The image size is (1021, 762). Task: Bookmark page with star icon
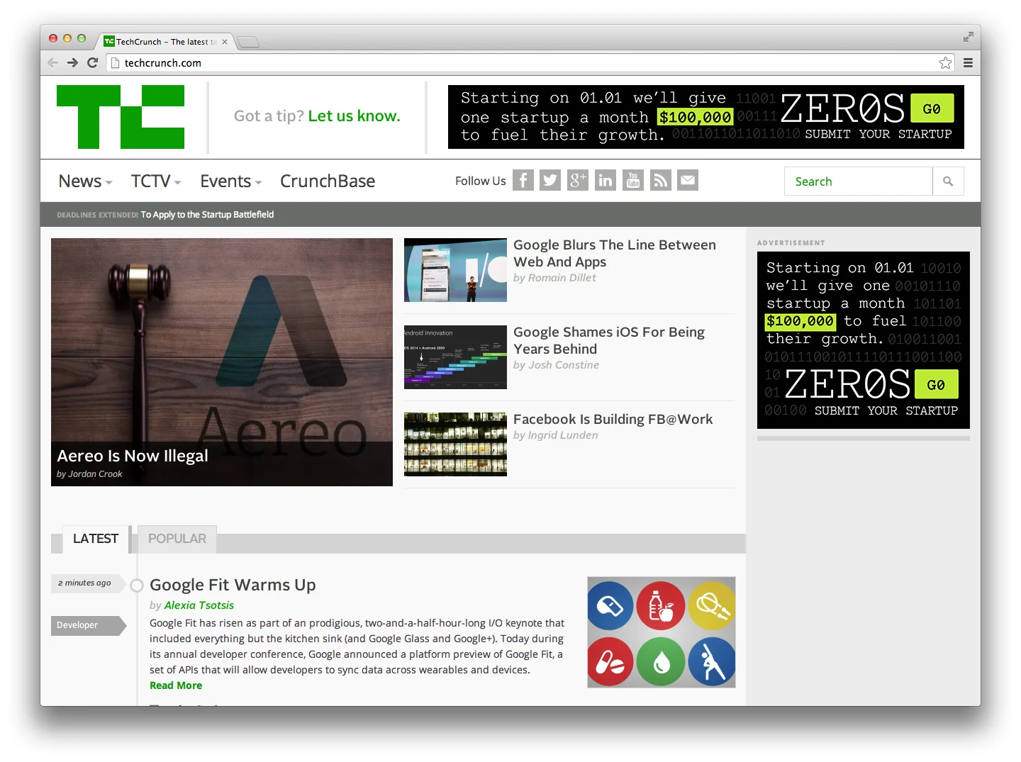945,63
